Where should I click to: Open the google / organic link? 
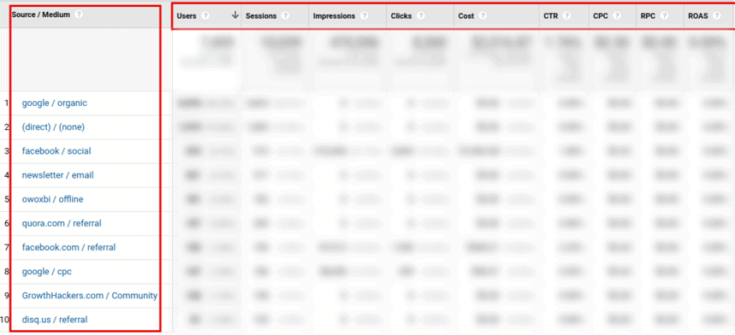(x=55, y=103)
